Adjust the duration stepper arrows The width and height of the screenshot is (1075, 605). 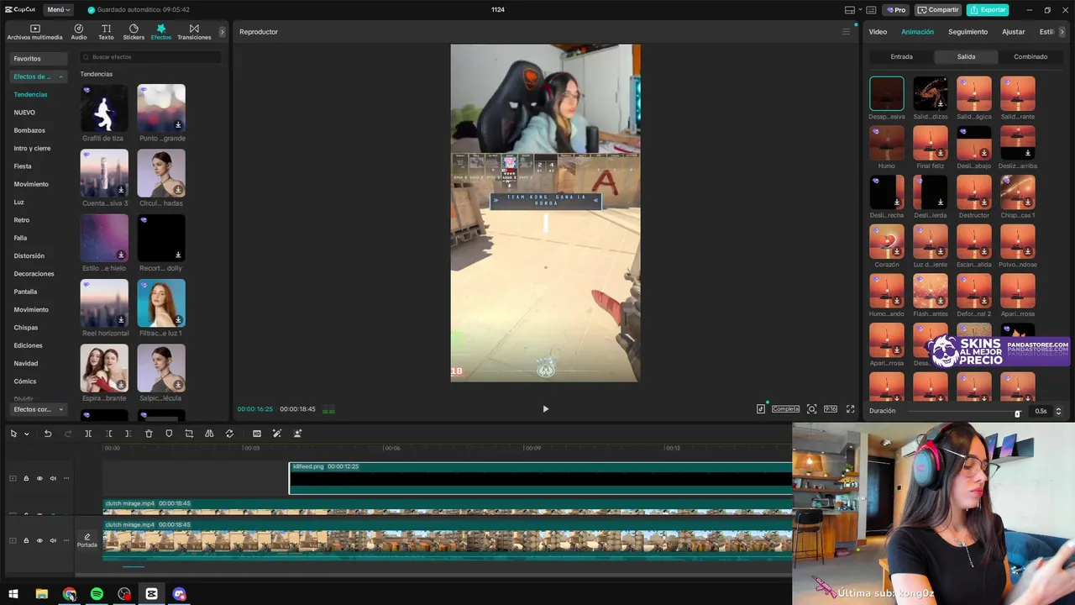pyautogui.click(x=1058, y=411)
